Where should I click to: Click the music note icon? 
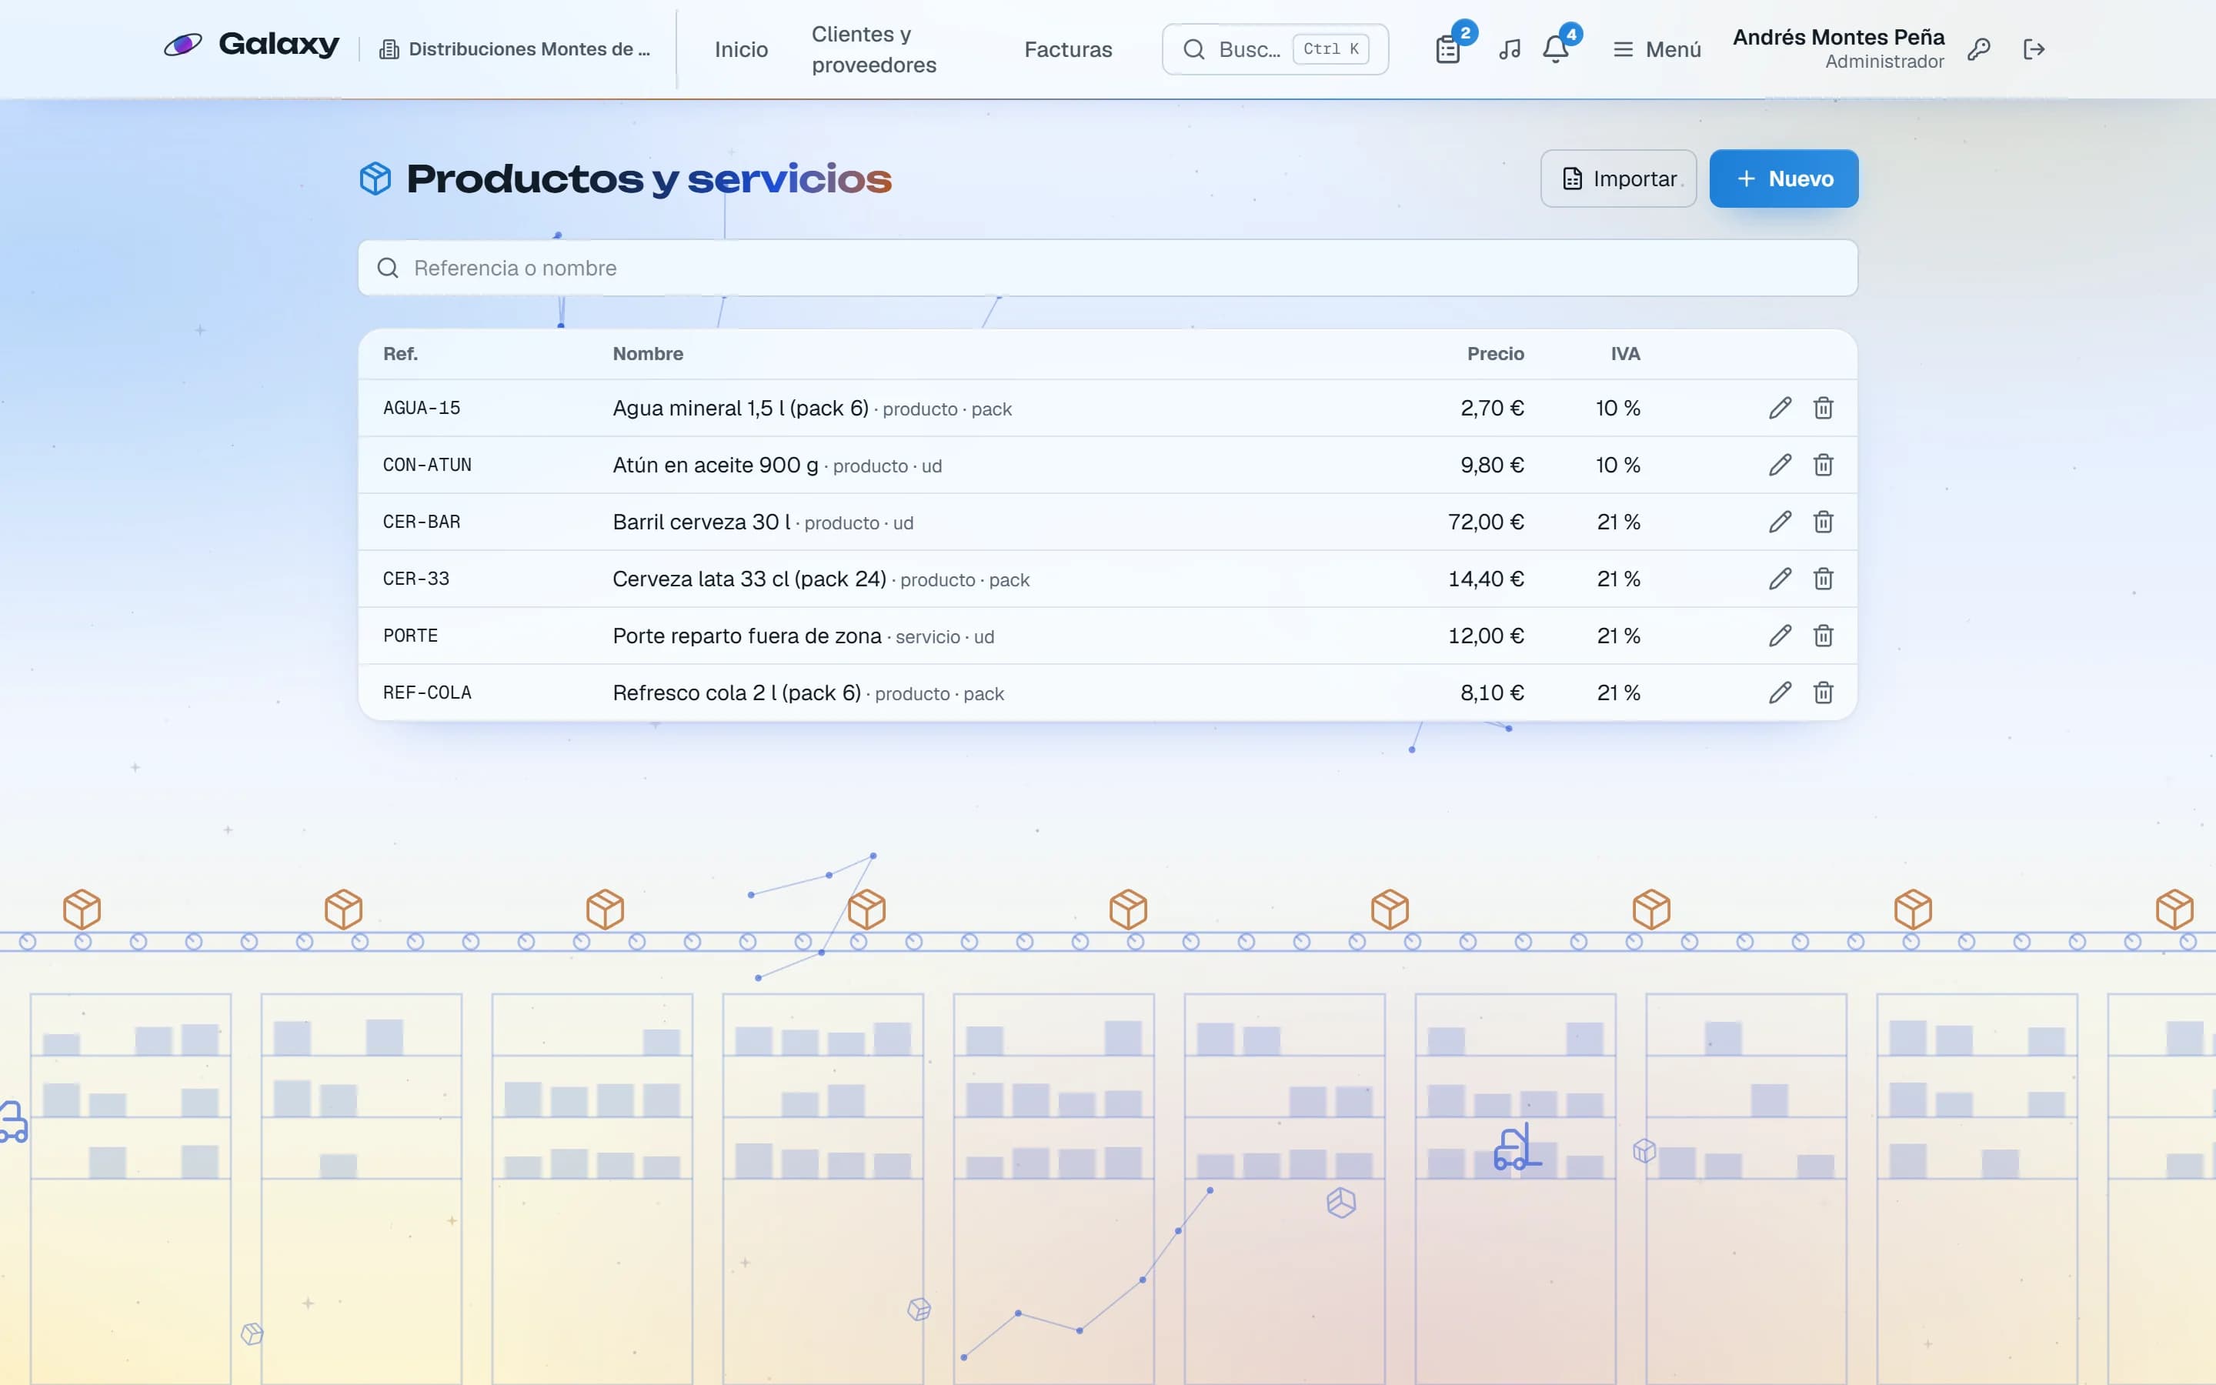(x=1510, y=48)
